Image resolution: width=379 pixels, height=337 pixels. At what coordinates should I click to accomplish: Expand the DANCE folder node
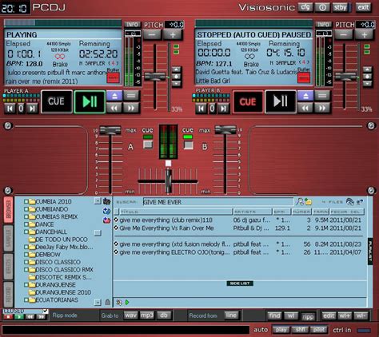tap(26, 224)
